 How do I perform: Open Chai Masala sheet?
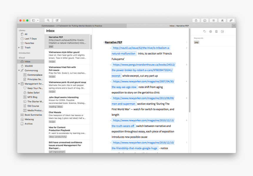pyautogui.click(x=67, y=117)
